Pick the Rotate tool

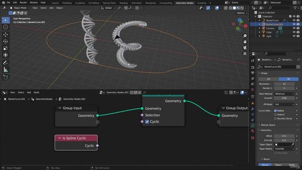click(6, 42)
